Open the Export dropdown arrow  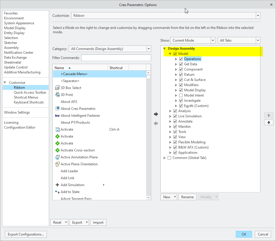87,222
